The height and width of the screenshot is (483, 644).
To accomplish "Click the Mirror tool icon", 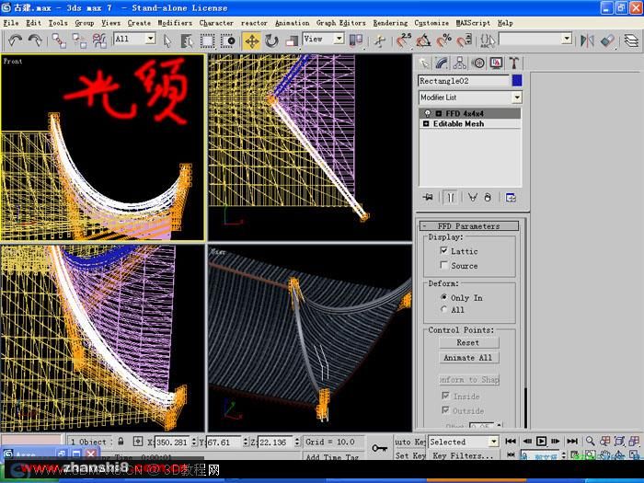I will tap(587, 40).
